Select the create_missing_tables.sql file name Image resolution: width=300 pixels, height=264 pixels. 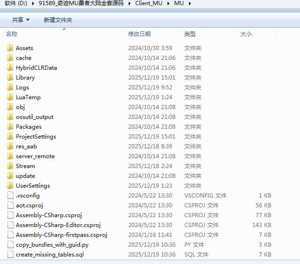click(50, 255)
